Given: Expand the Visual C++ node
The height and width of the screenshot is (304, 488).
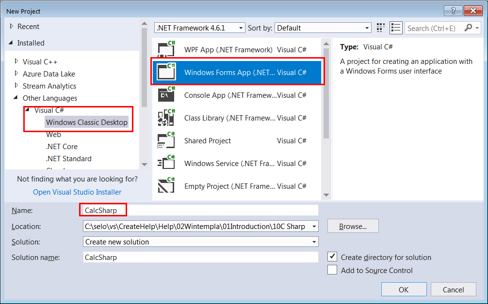Looking at the screenshot, I should click(16, 61).
